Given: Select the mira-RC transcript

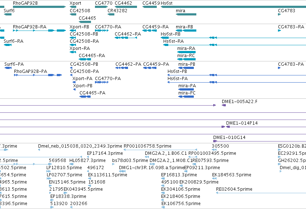Looking at the screenshot, I should click(186, 59).
